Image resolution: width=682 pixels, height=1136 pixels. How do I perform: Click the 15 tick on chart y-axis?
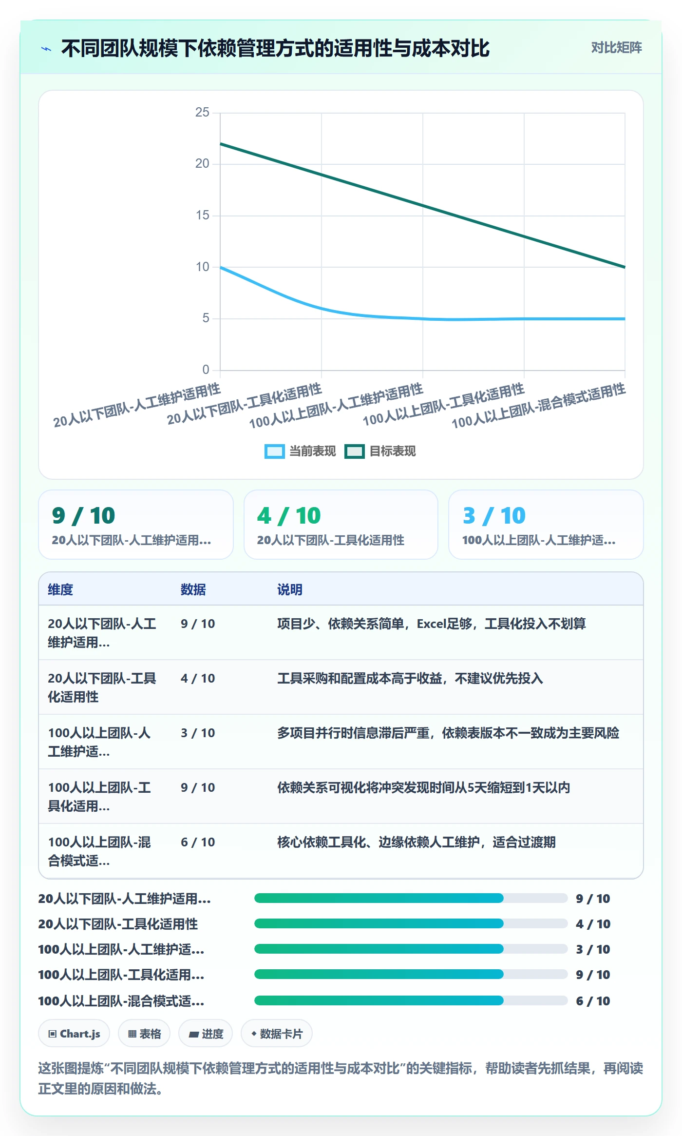pyautogui.click(x=202, y=215)
